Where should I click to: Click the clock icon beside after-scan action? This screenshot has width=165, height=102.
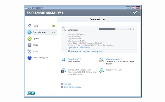pyautogui.click(x=69, y=51)
